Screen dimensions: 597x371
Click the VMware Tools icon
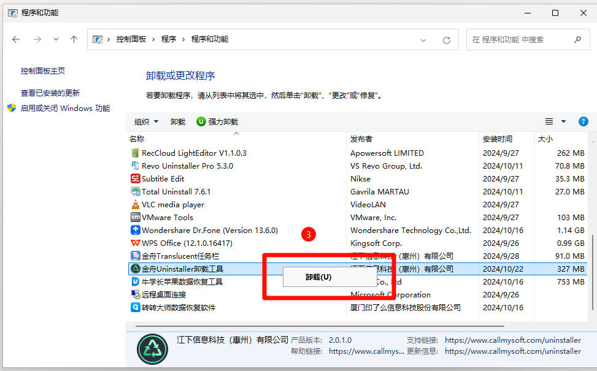pos(135,217)
